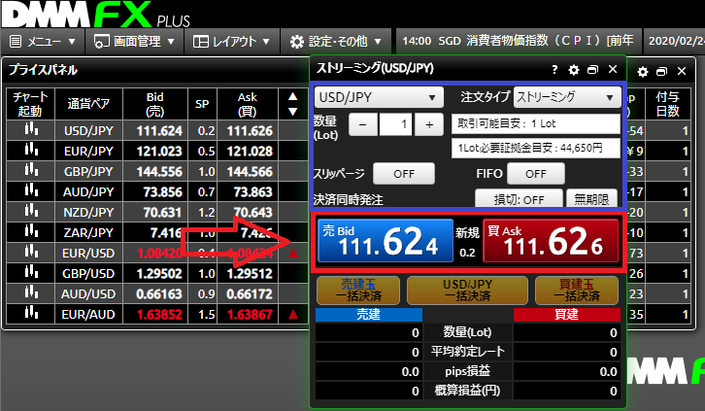Open chart for AUD/USD row
This screenshot has width=705, height=411.
point(31,293)
